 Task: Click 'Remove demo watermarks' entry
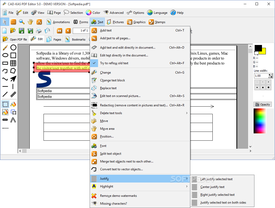[140, 196]
